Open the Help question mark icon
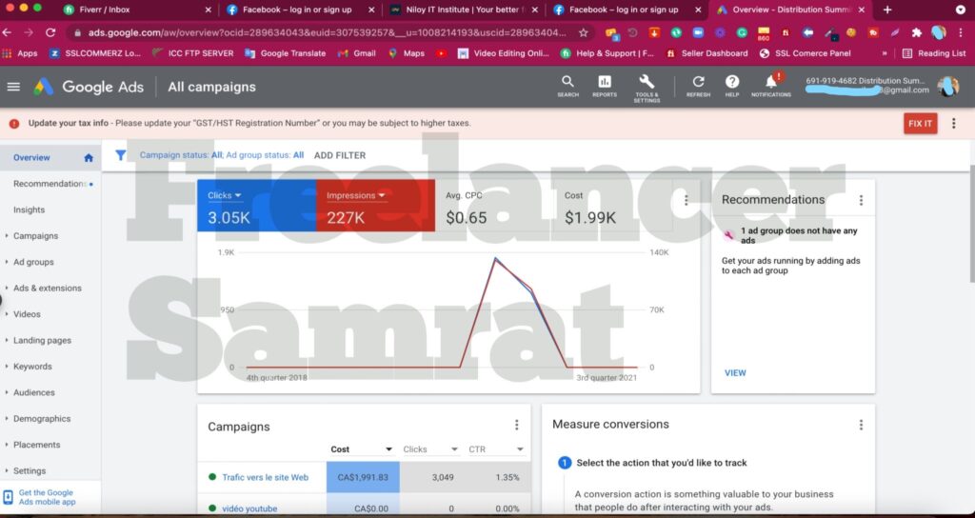This screenshot has height=518, width=975. [x=732, y=83]
